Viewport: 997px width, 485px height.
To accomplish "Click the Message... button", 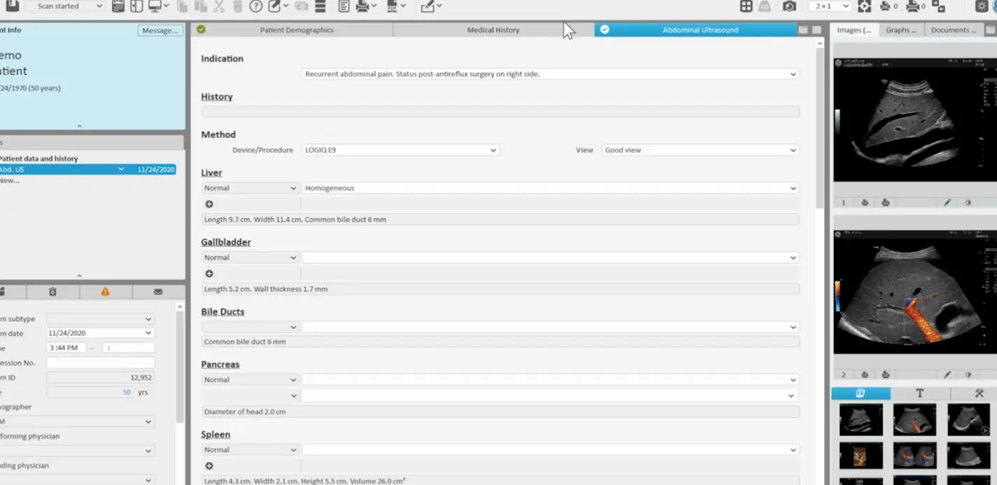I will (x=160, y=31).
